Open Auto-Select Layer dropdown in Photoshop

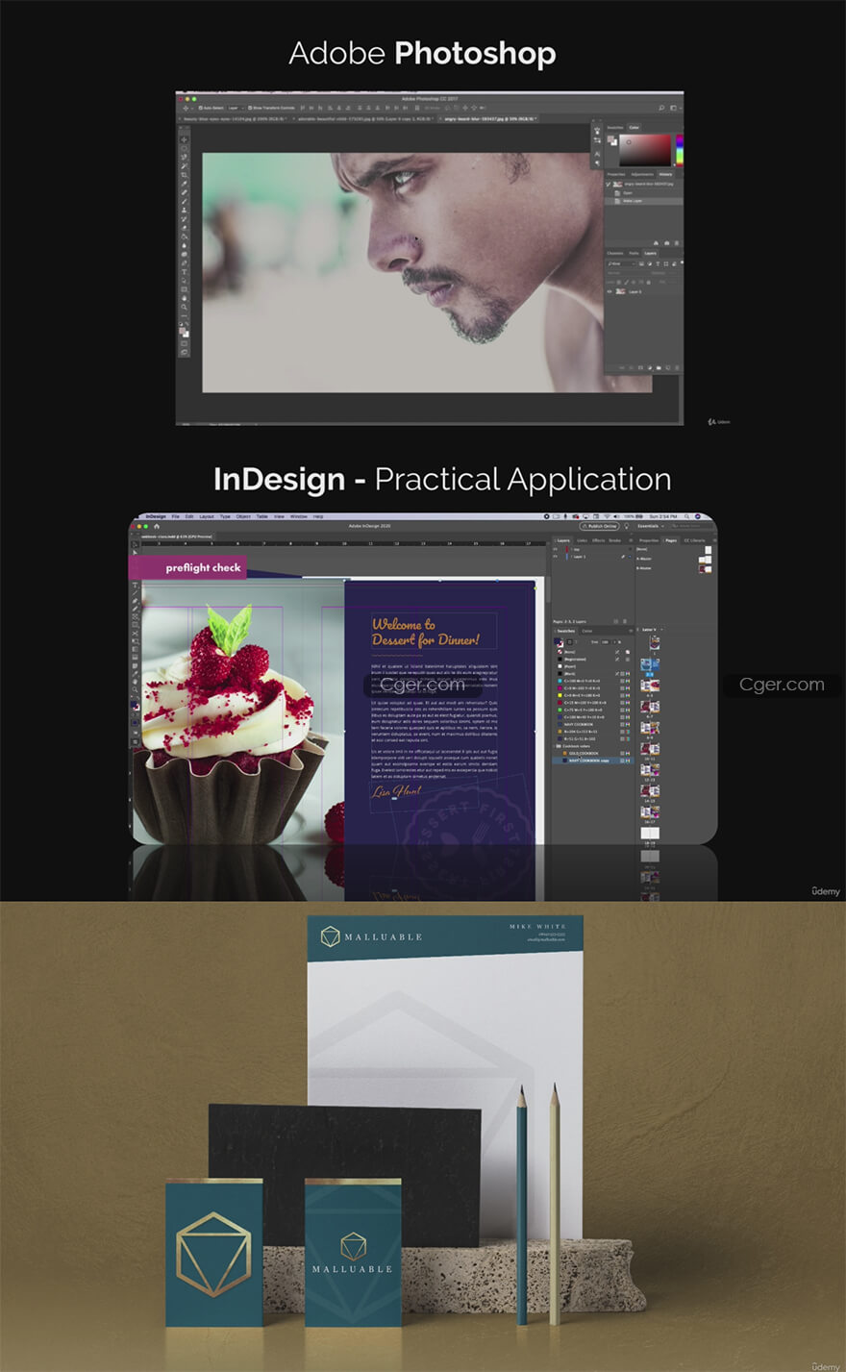(x=236, y=108)
